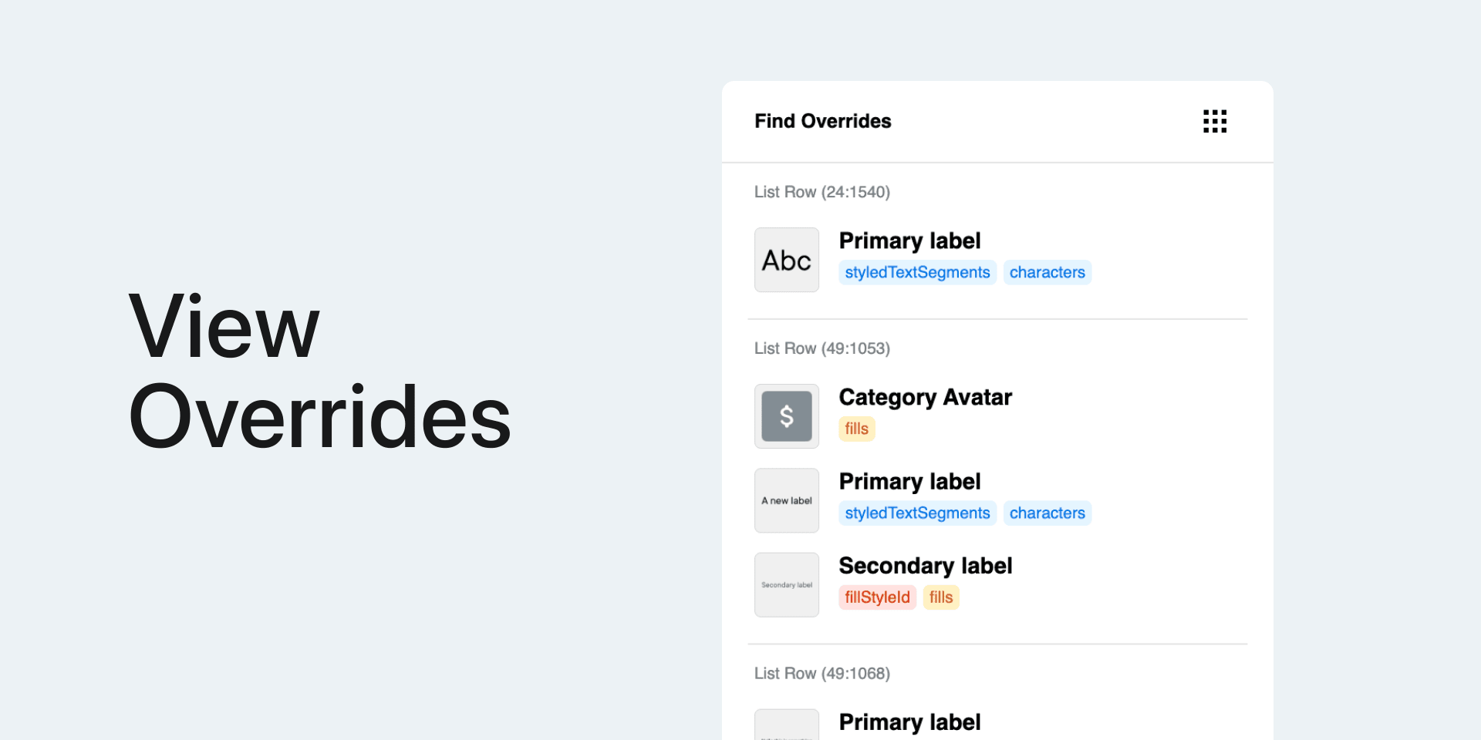Click characters tag beside "A new label" thumbnail

pos(1047,513)
